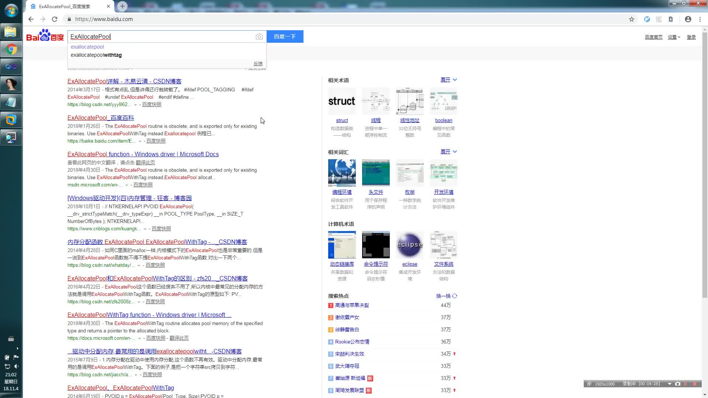Open the file explorer taskbar icon
The height and width of the screenshot is (398, 708).
click(x=11, y=32)
